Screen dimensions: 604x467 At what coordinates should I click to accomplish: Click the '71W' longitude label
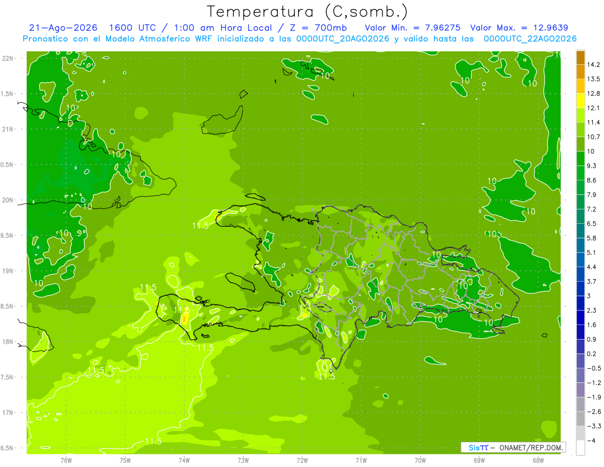coord(361,459)
